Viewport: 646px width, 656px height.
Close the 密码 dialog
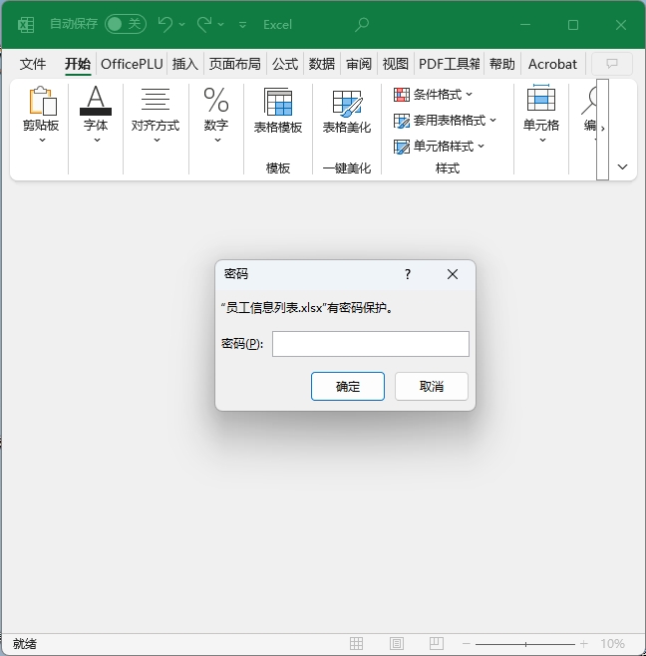tap(453, 274)
